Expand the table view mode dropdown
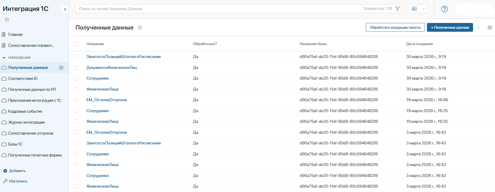495x192 pixels. click(x=418, y=9)
